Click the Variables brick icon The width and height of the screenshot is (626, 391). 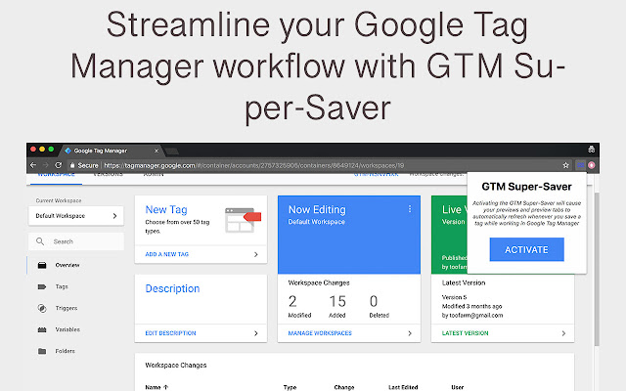42,329
